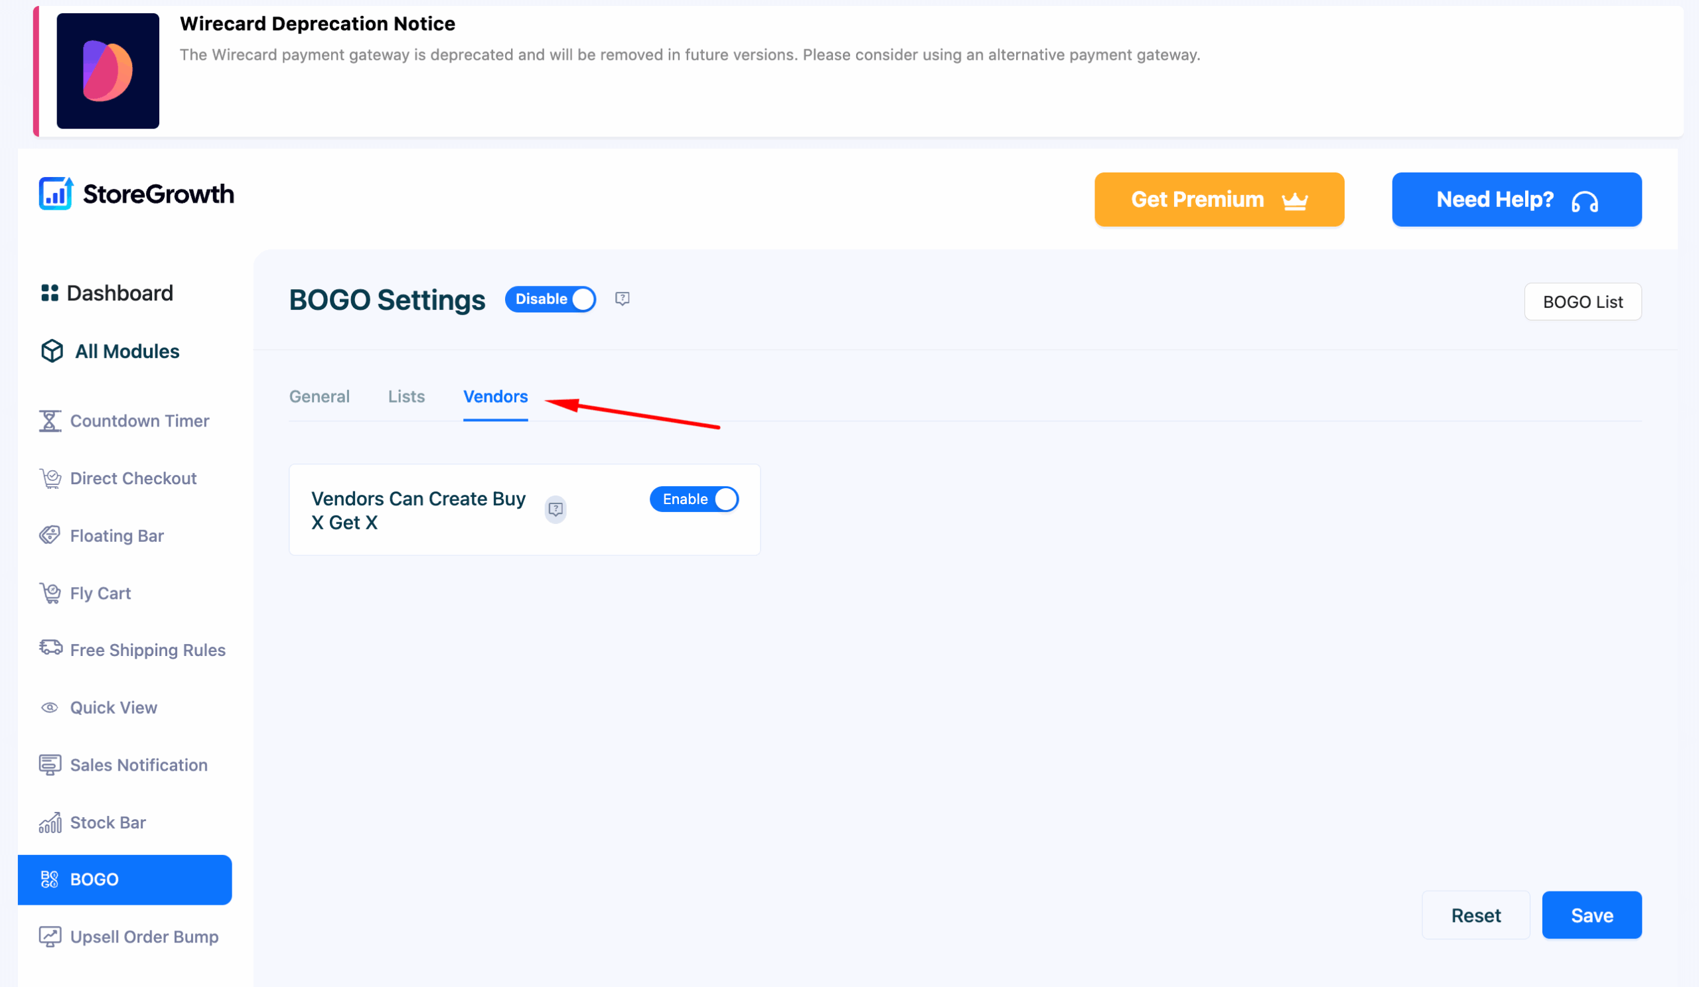Screen dimensions: 1699x987
Task: Click the Need Help? button
Action: pyautogui.click(x=1516, y=200)
